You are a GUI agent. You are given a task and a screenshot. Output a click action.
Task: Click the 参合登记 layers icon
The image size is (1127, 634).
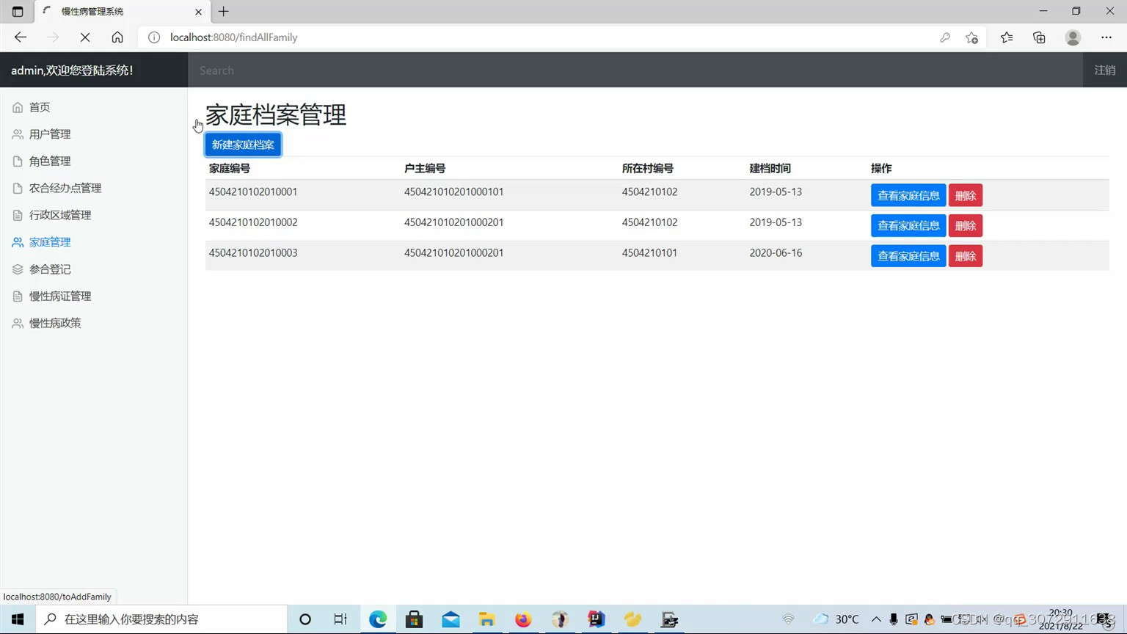(18, 269)
